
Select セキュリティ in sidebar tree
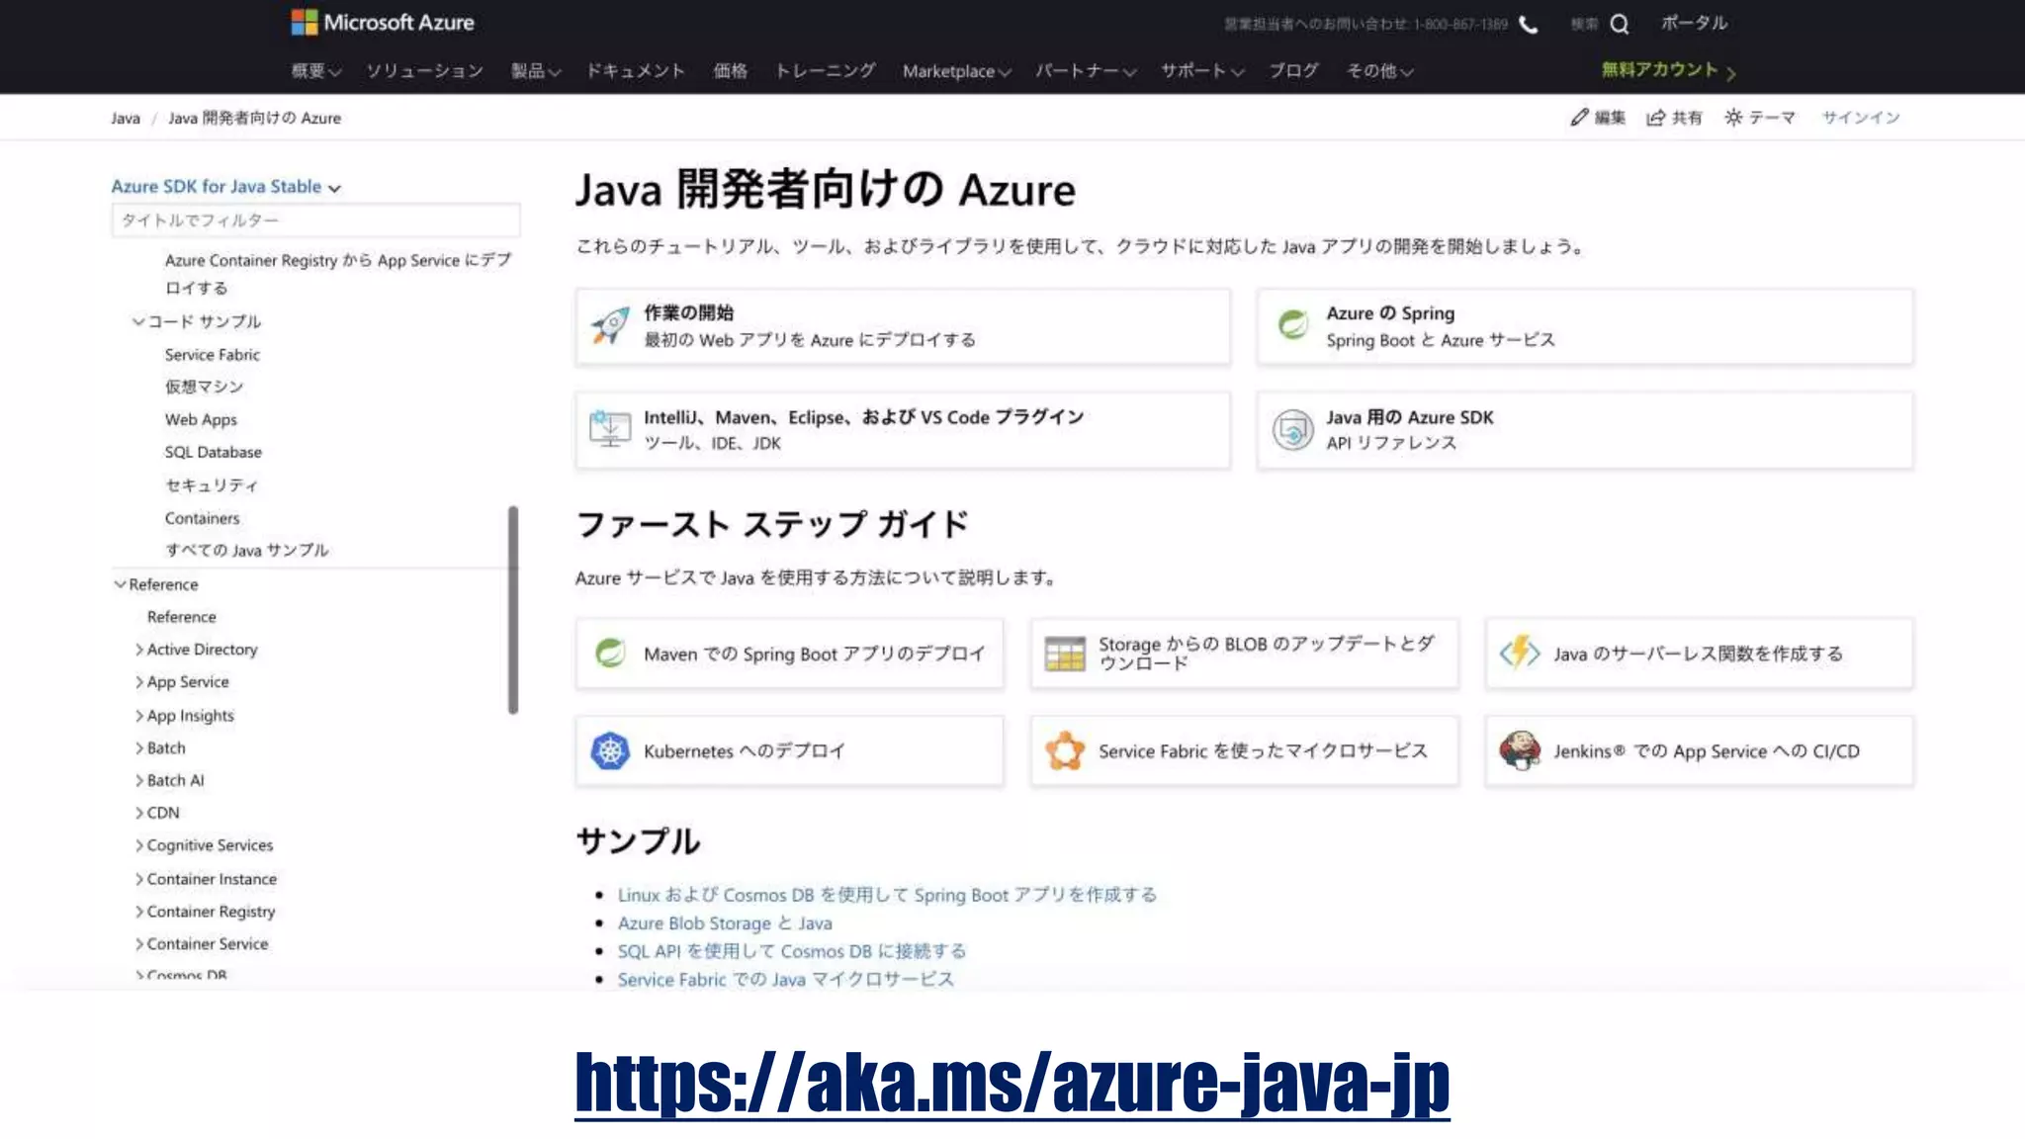212,485
